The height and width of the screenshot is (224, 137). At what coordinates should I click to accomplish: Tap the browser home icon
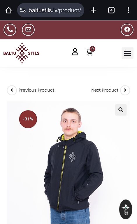click(x=8, y=10)
